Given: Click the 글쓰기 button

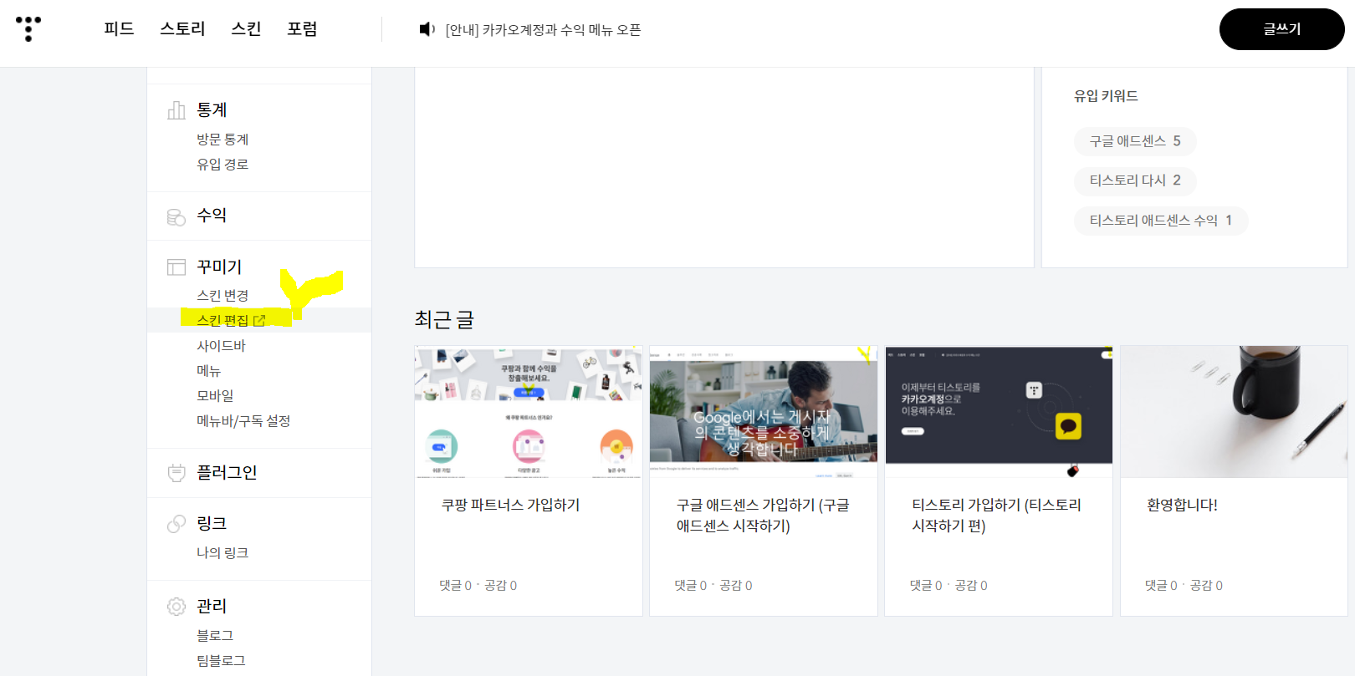Looking at the screenshot, I should tap(1281, 29).
